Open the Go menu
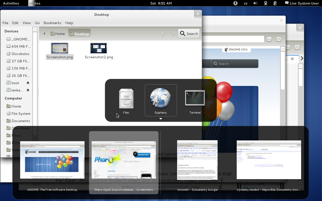This screenshot has width=322, height=201. 37,23
